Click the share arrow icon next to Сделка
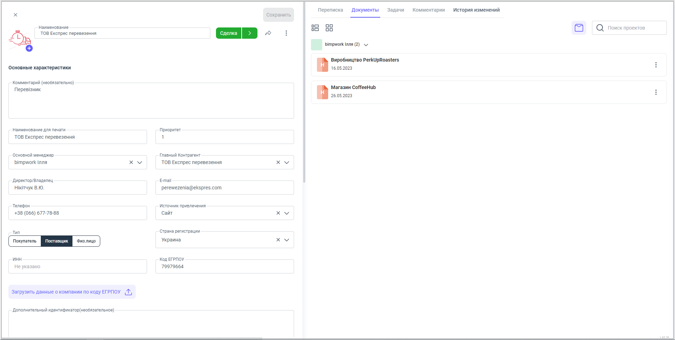The width and height of the screenshot is (675, 340). [x=268, y=33]
